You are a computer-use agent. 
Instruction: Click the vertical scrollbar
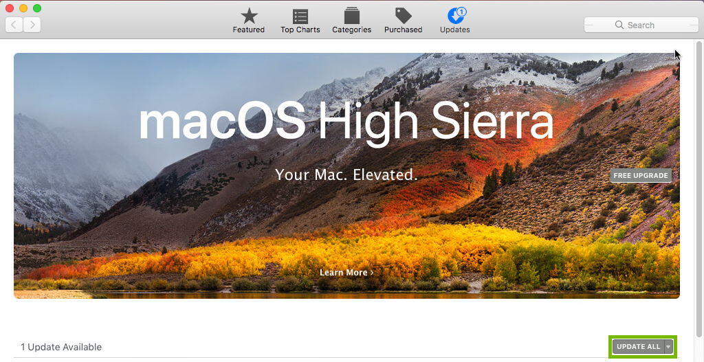point(698,188)
